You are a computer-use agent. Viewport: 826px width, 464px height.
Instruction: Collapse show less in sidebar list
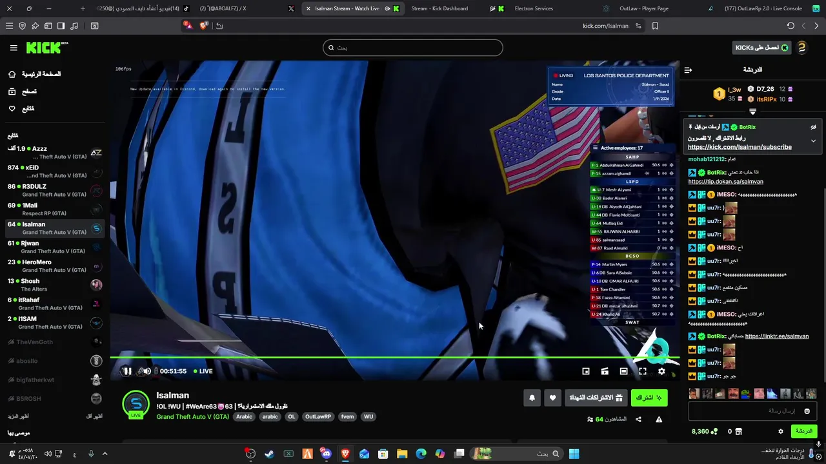click(x=94, y=416)
